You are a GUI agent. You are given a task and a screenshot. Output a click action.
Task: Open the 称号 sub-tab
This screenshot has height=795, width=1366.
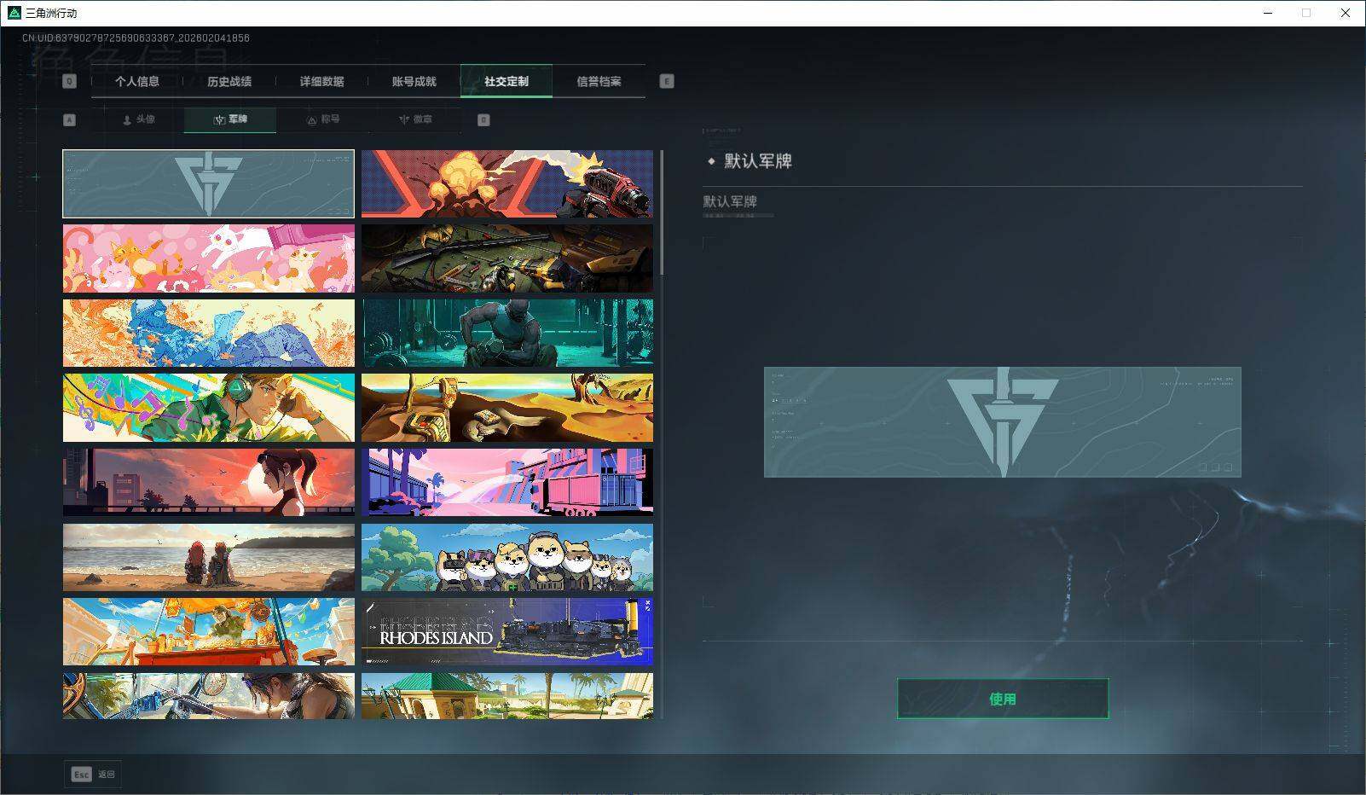click(x=323, y=119)
